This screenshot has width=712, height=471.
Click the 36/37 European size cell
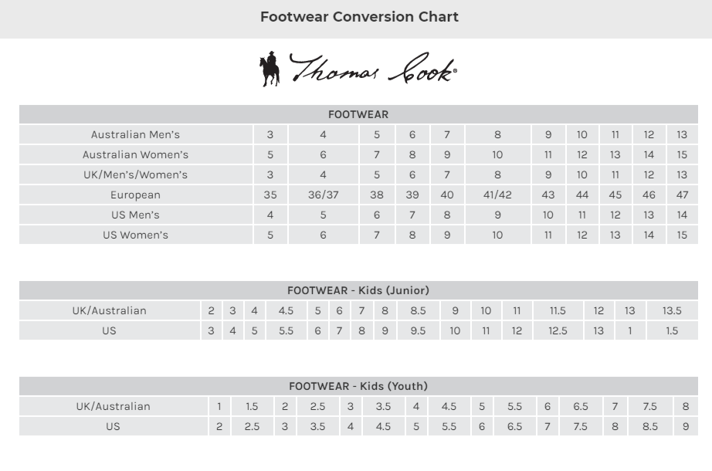click(x=324, y=195)
